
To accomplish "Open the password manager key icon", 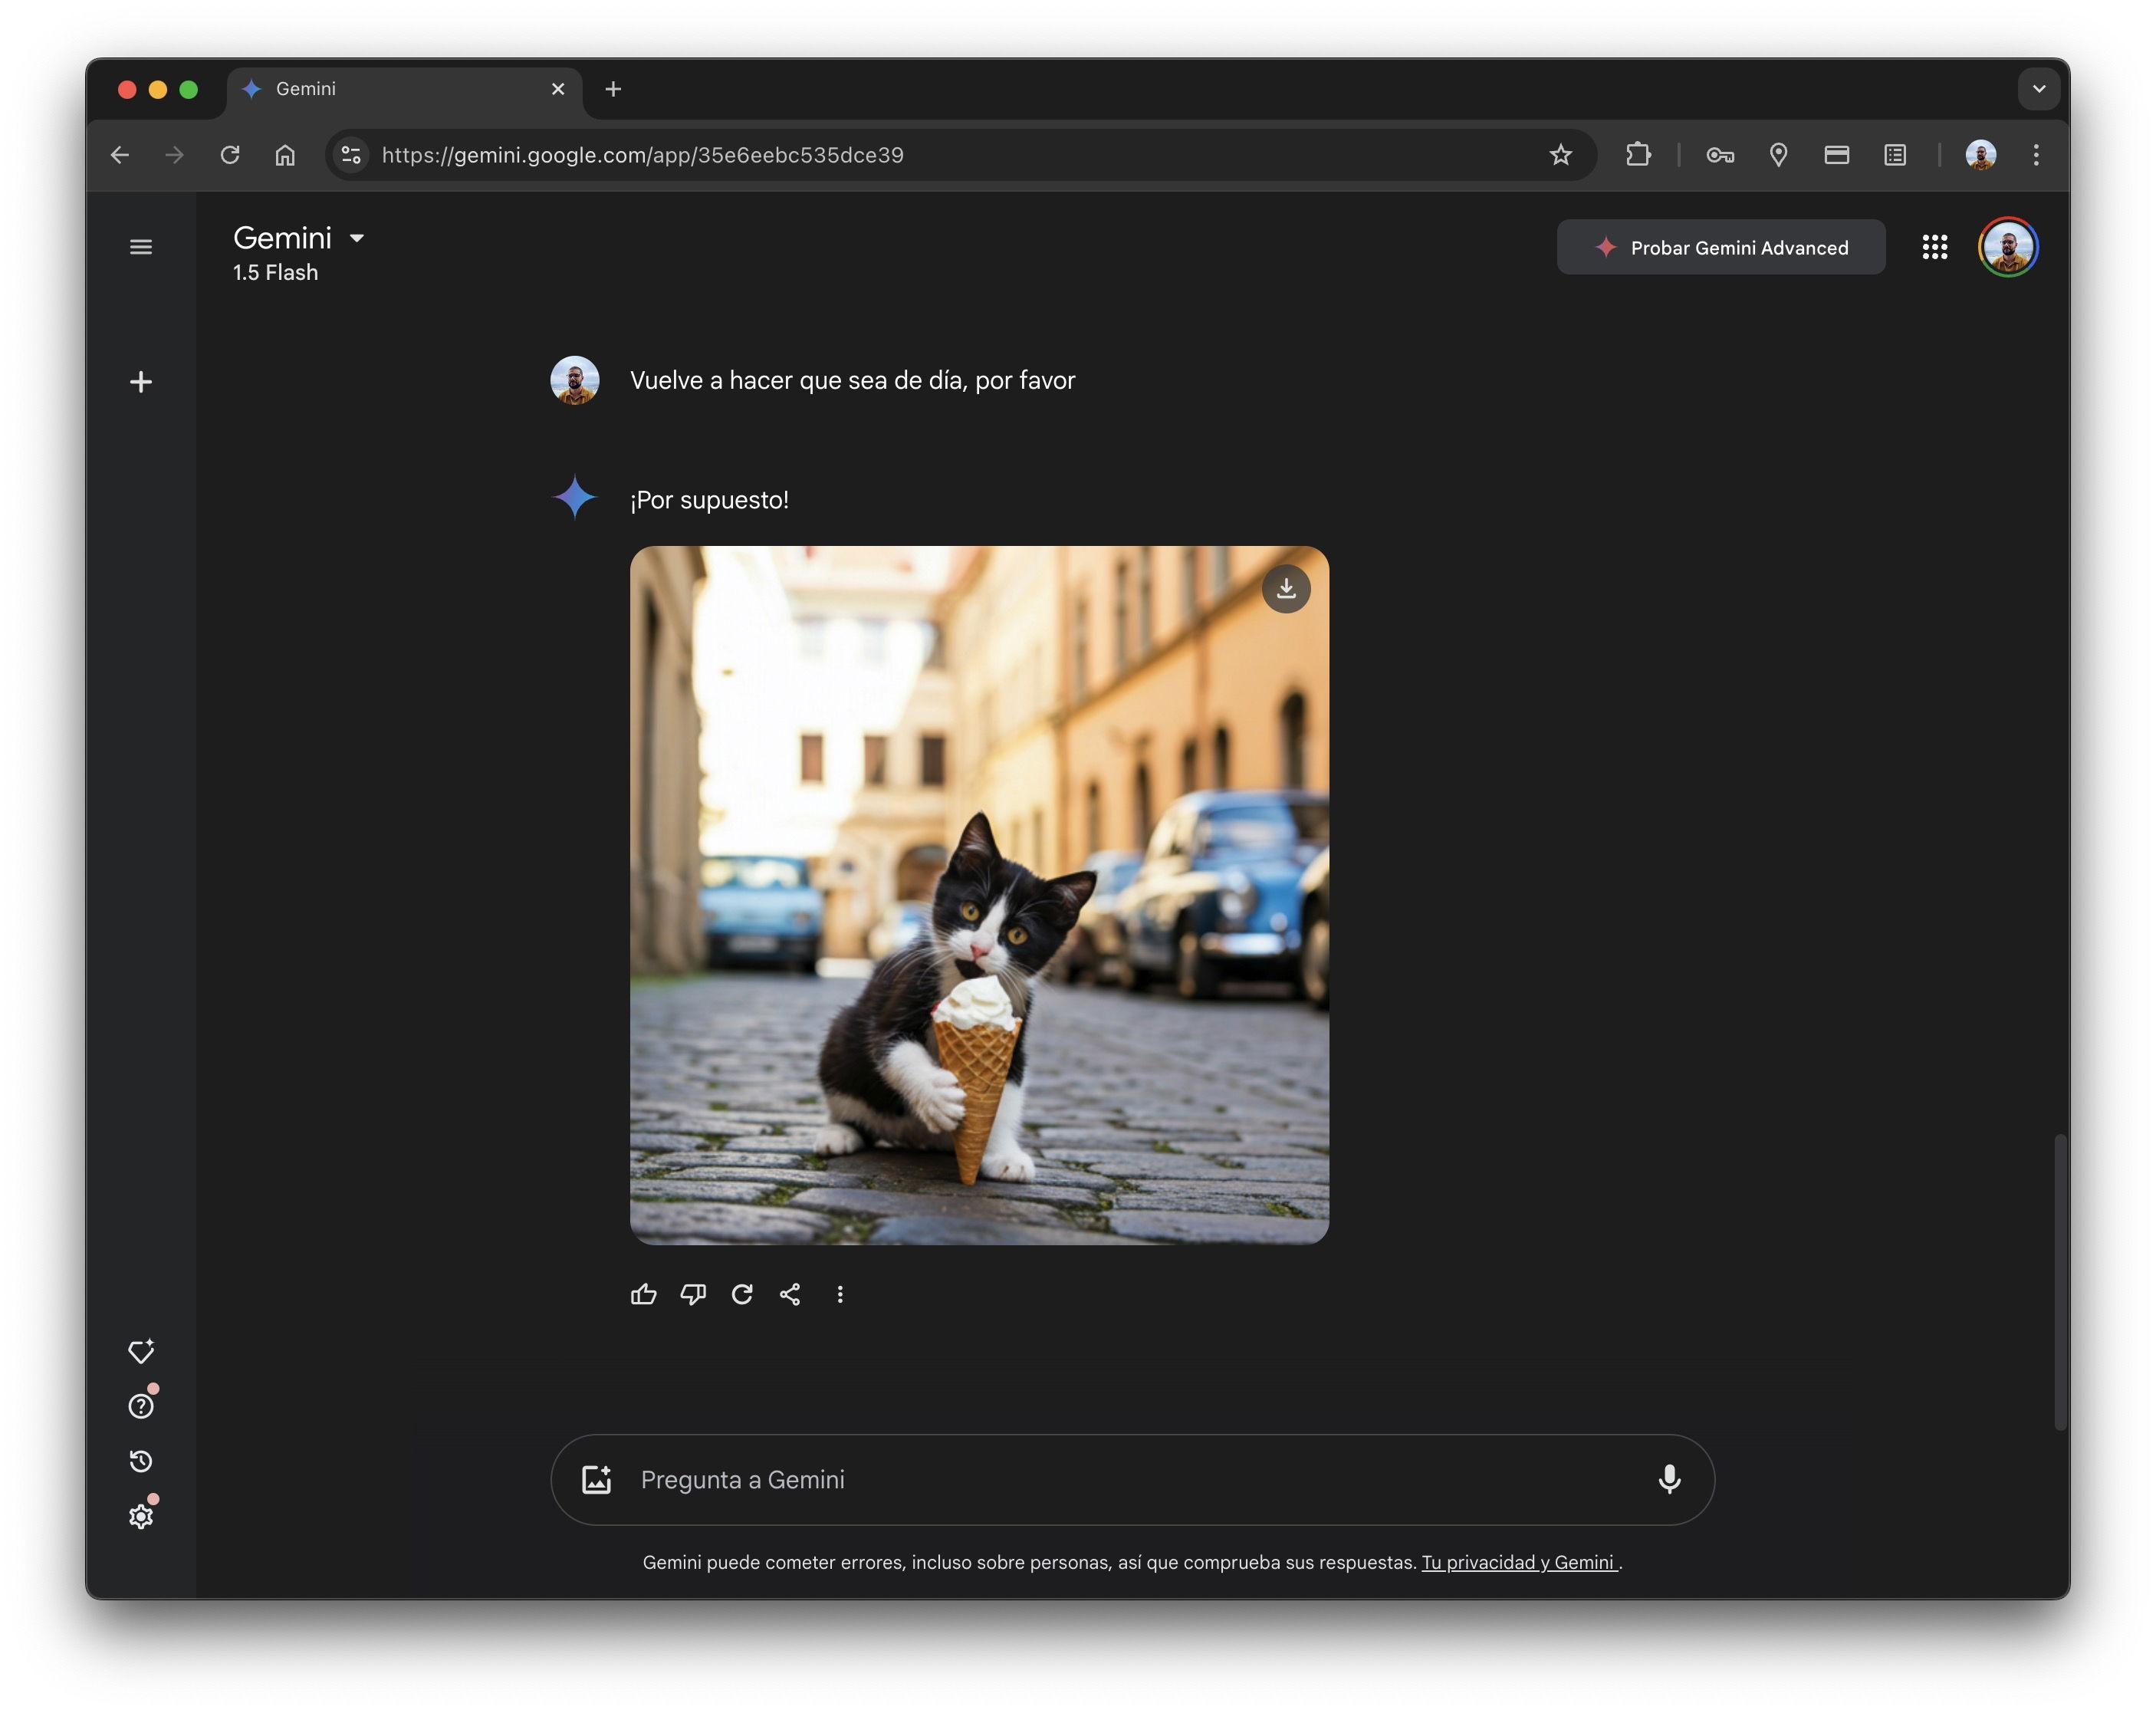I will [x=1720, y=155].
